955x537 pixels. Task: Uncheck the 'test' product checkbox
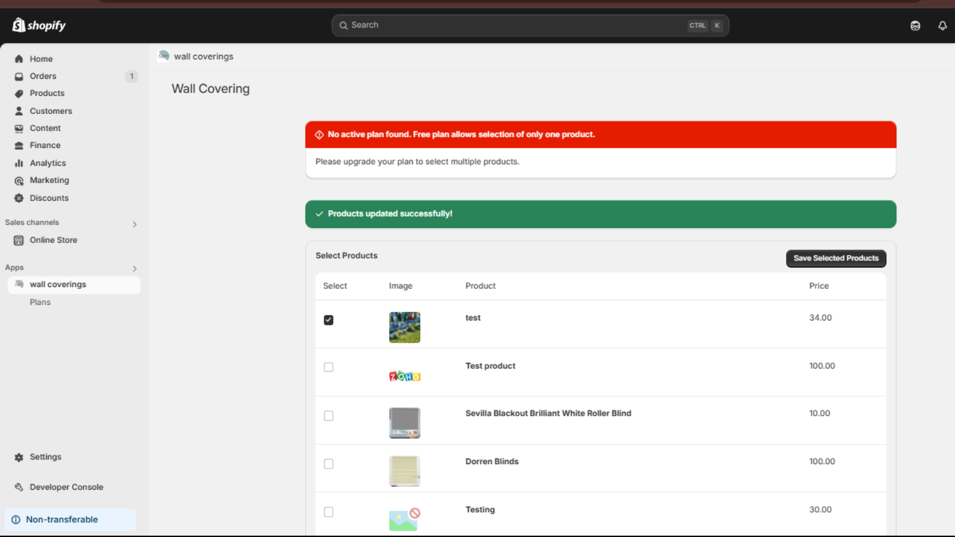pyautogui.click(x=328, y=320)
